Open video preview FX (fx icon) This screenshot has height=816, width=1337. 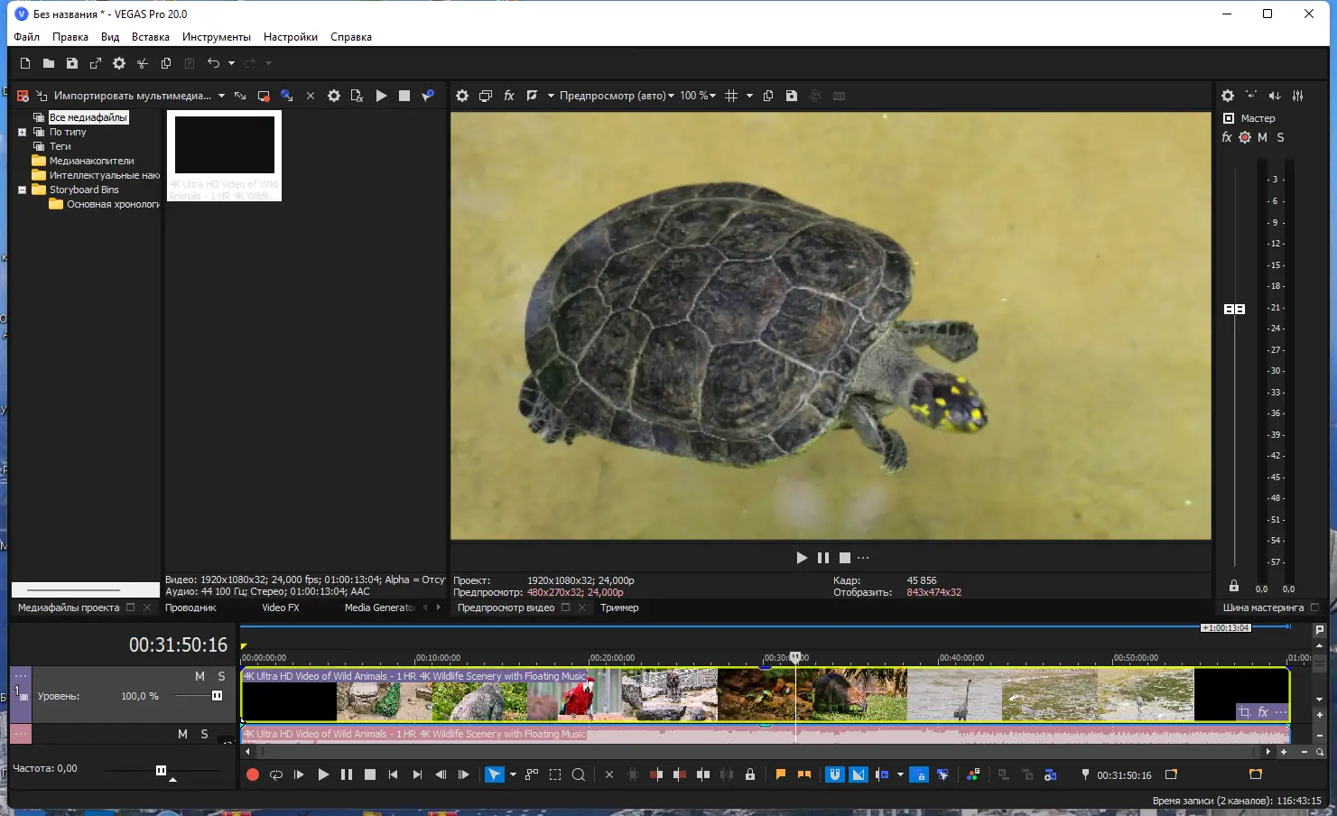(x=509, y=96)
